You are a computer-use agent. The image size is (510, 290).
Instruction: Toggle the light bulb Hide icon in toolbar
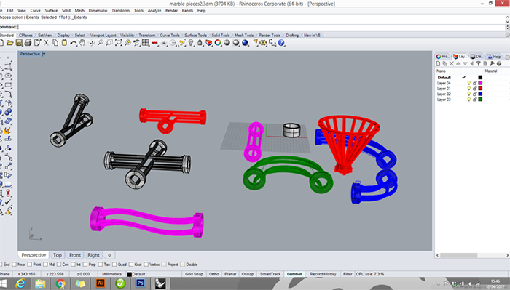tap(191, 43)
